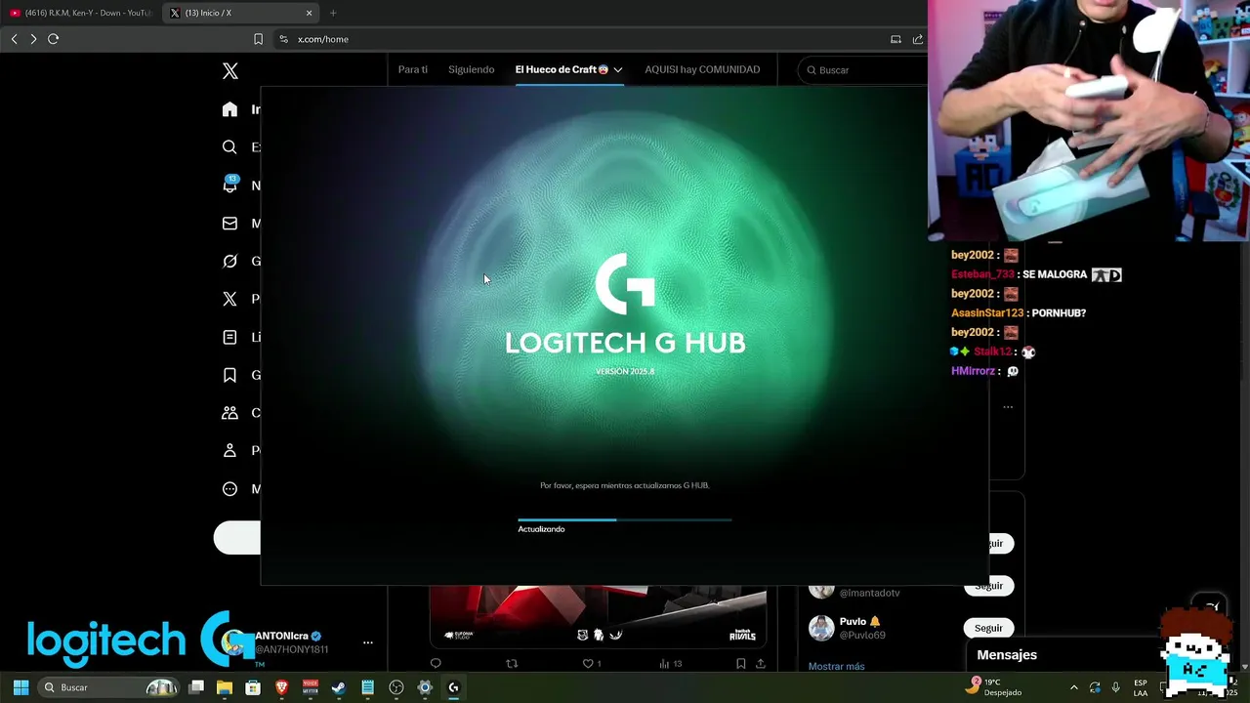1250x703 pixels.
Task: Open the Premium X icon in sidebar
Action: pyautogui.click(x=229, y=299)
